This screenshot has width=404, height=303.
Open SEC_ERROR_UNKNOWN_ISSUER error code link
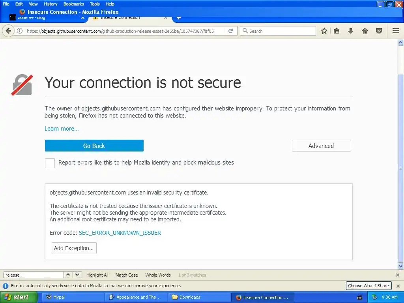click(120, 233)
